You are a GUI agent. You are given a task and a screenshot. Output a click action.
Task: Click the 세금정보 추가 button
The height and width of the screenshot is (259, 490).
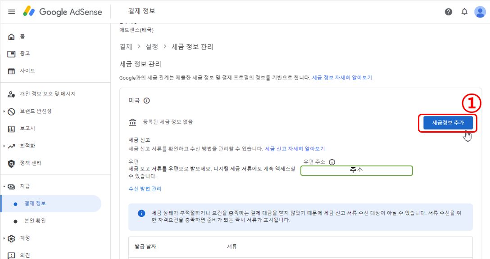(x=448, y=122)
